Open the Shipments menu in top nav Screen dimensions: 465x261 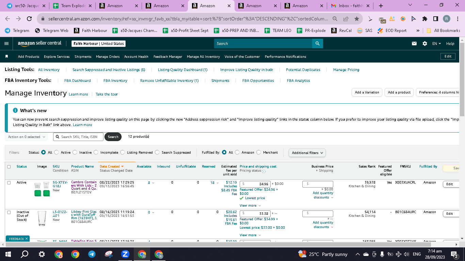click(x=83, y=56)
